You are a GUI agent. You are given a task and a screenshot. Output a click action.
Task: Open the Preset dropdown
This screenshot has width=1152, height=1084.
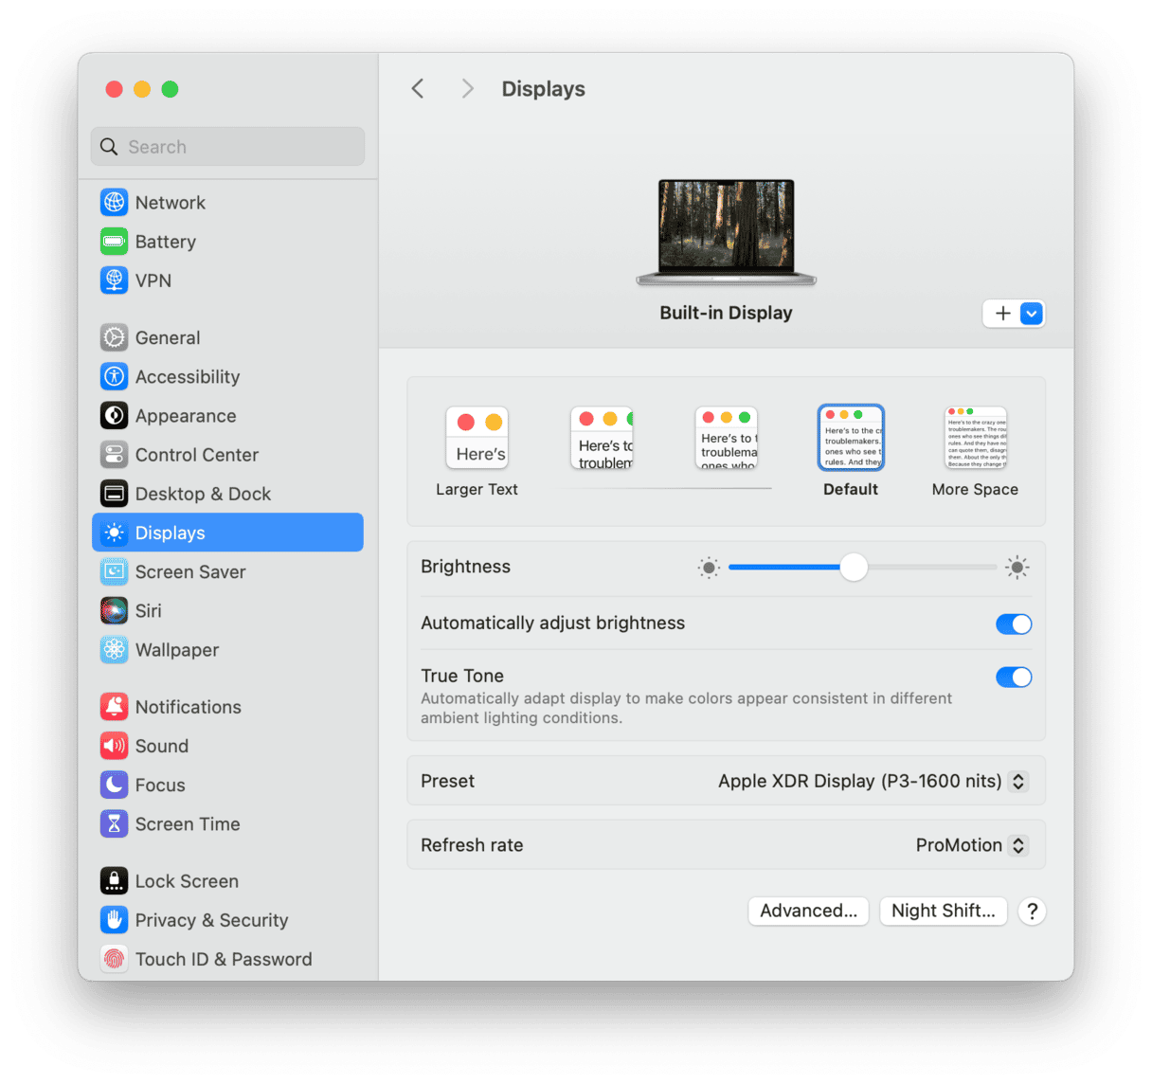pos(1017,781)
